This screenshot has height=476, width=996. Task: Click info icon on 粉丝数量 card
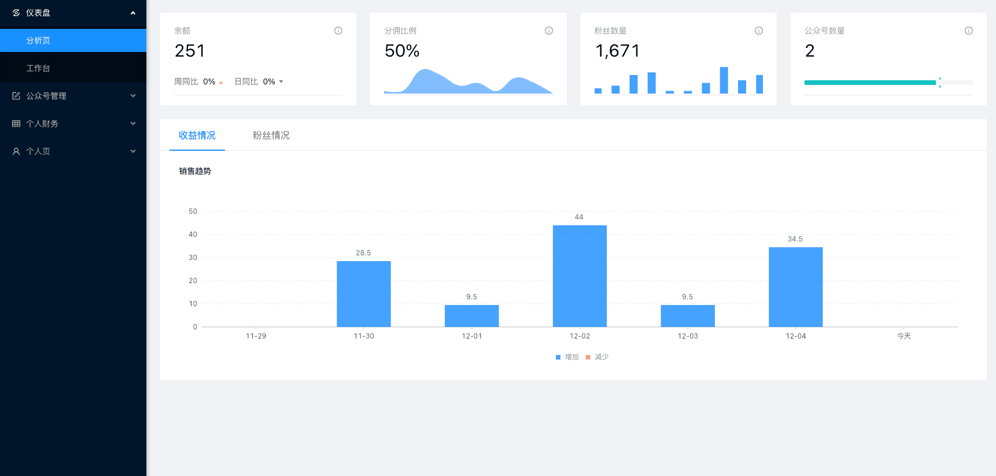point(759,31)
